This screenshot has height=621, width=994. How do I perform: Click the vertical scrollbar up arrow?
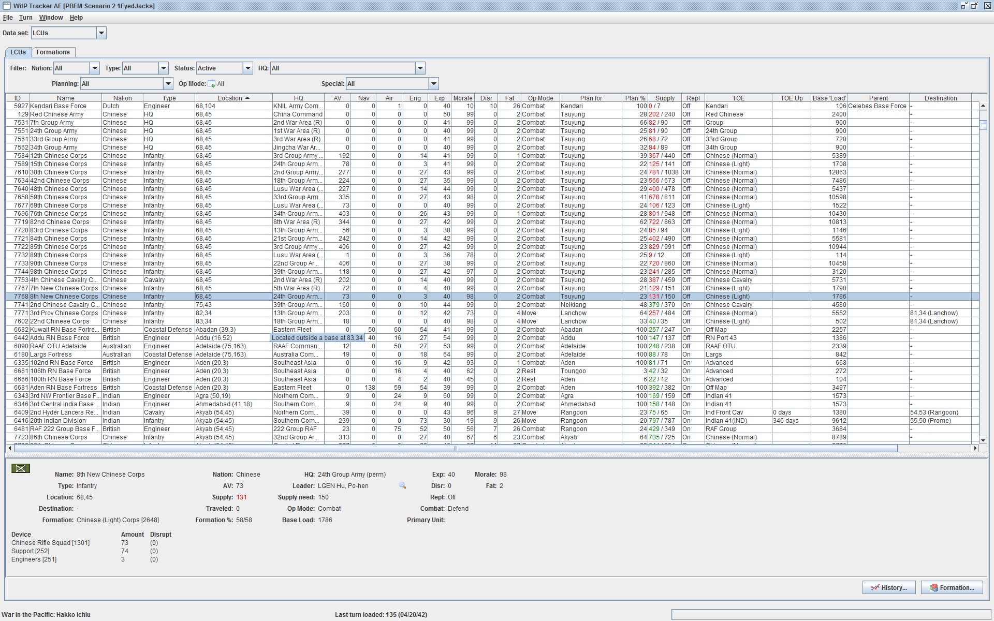tap(983, 106)
